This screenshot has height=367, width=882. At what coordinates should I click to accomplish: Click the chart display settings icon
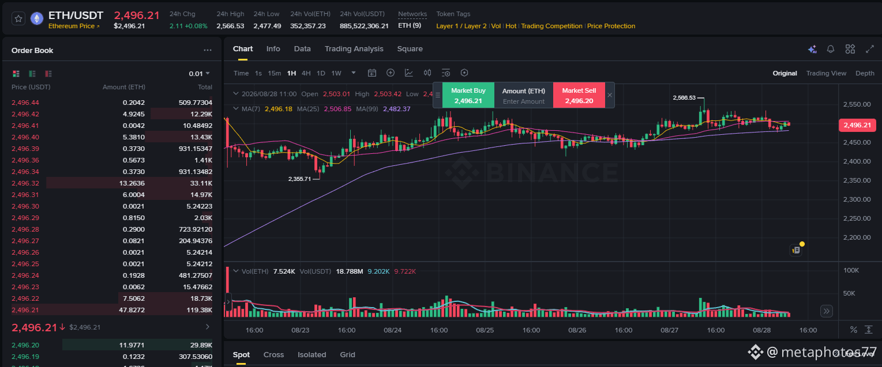446,73
